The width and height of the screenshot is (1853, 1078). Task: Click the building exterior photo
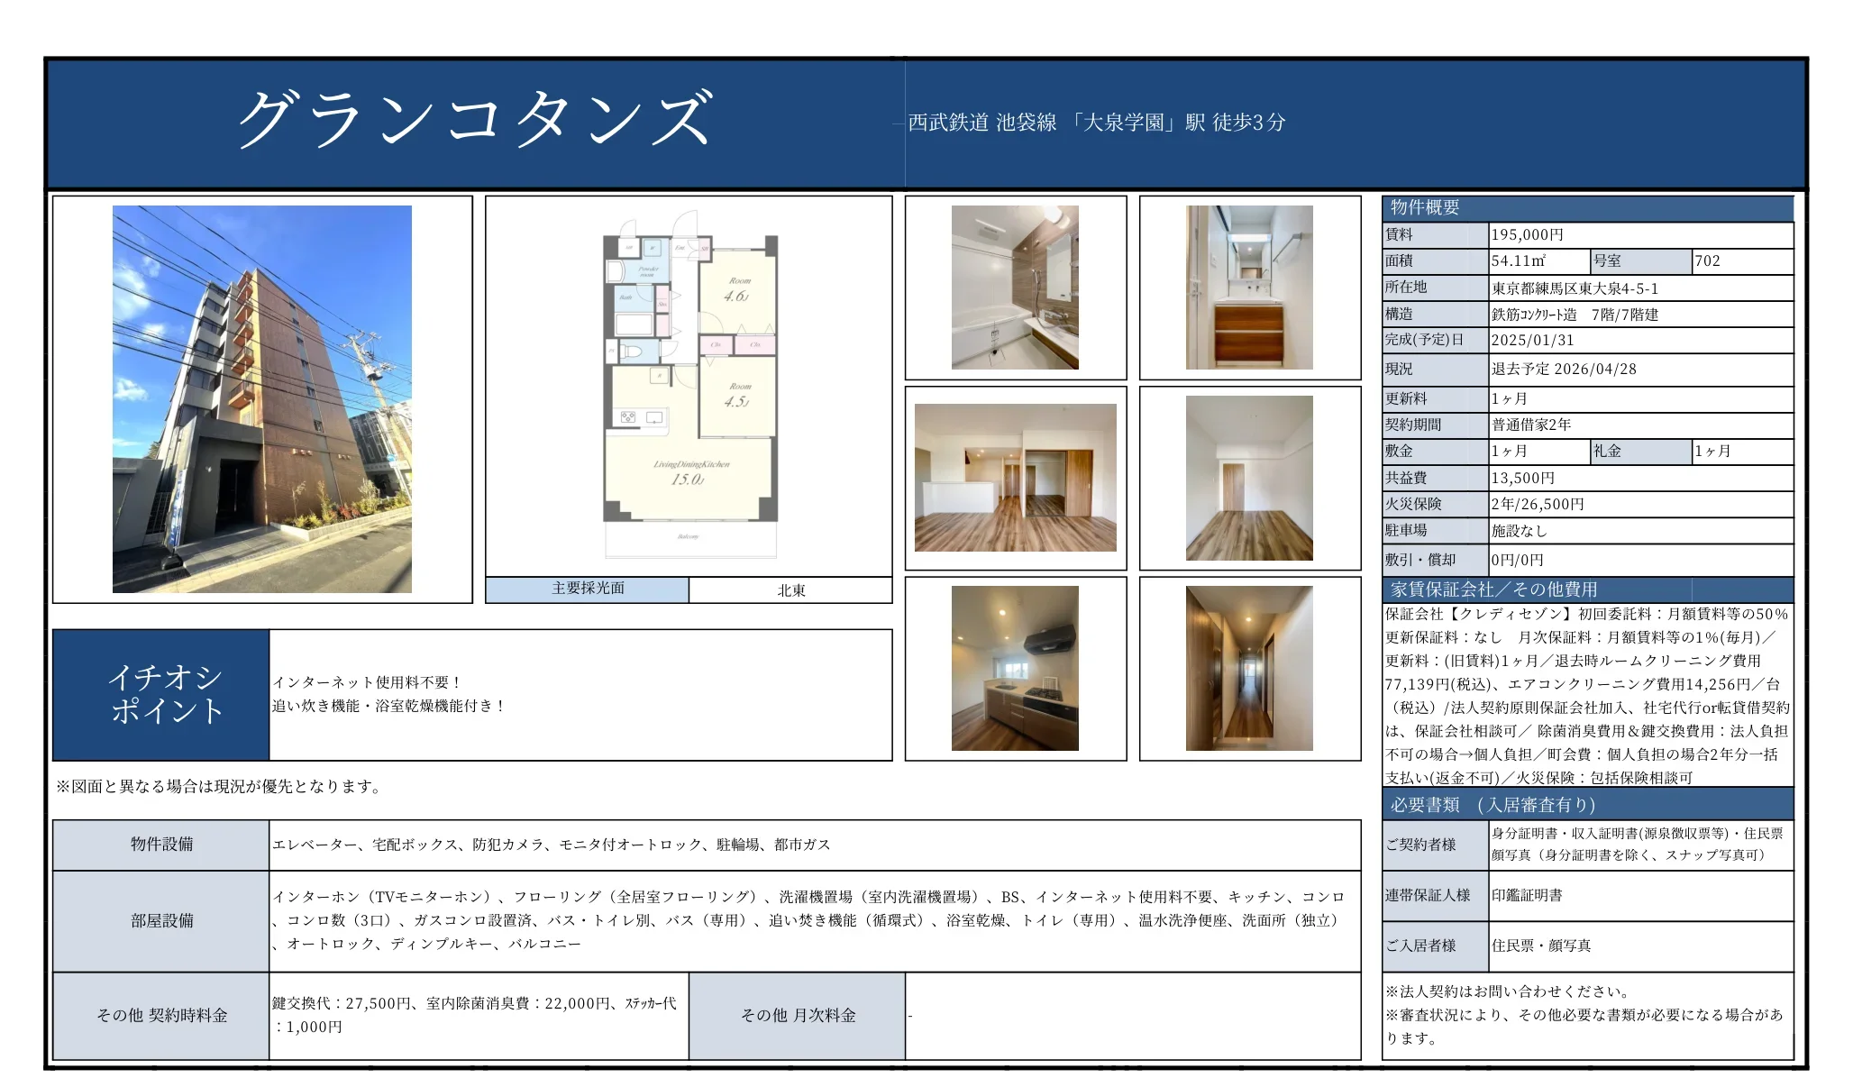(261, 398)
